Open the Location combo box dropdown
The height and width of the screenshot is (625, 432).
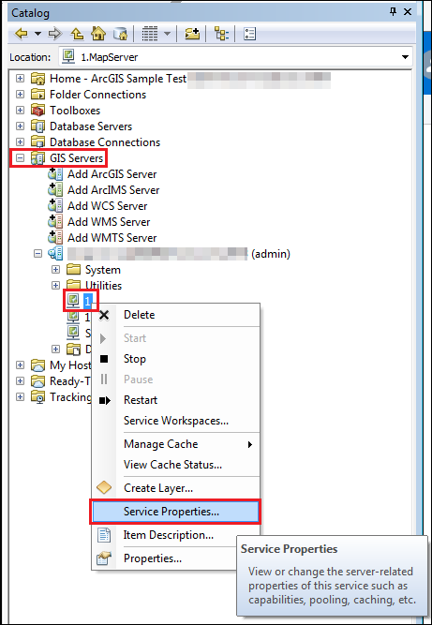click(406, 57)
